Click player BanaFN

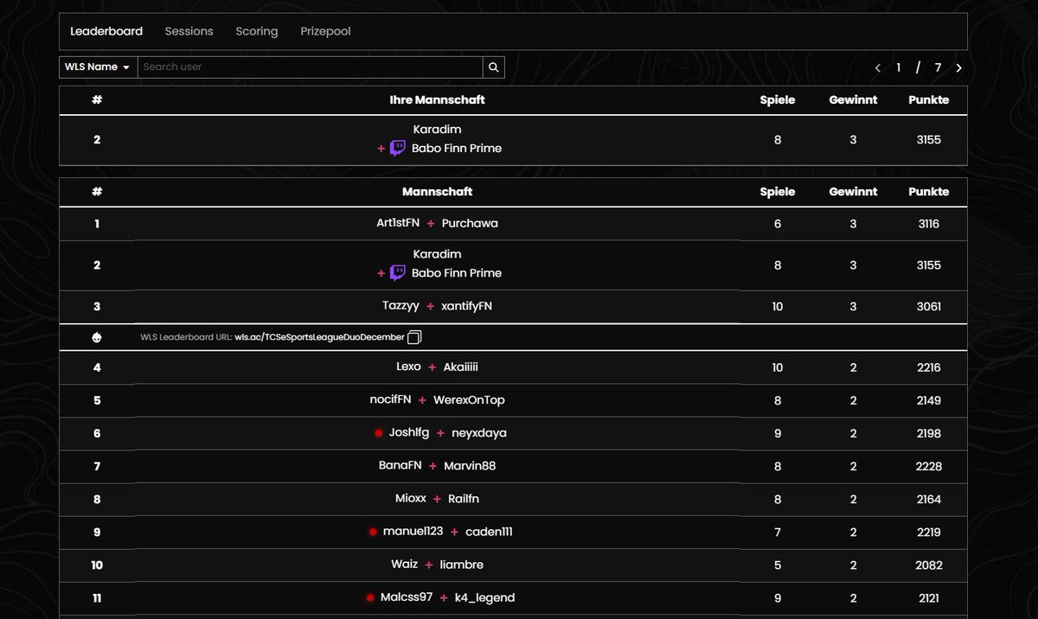point(400,466)
